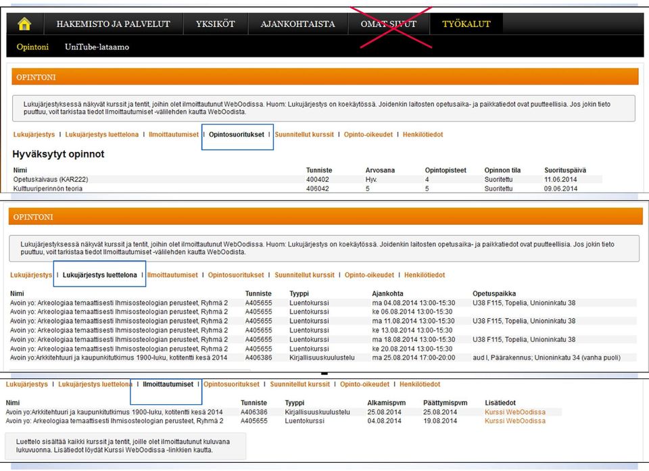The width and height of the screenshot is (649, 471).
Task: Click the Opetuspaikka column header
Action: point(494,293)
